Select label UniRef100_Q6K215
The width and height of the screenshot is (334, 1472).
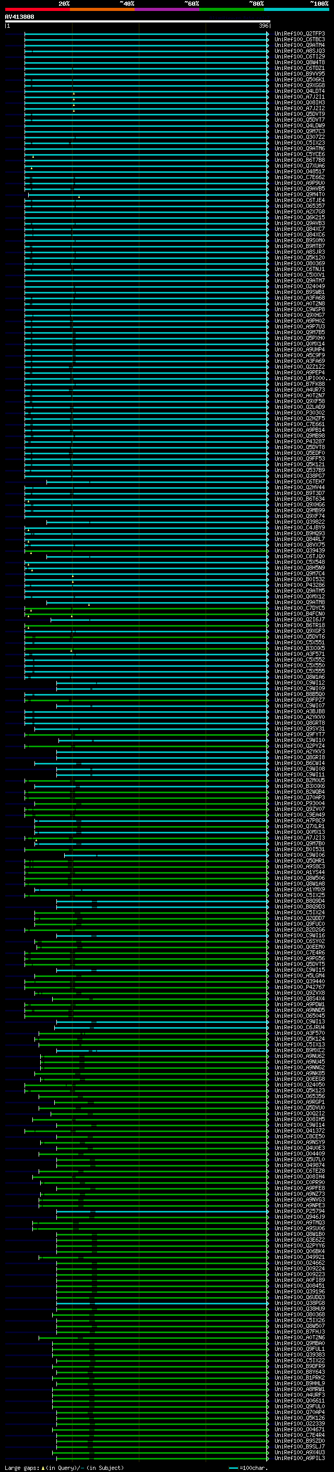click(x=300, y=217)
